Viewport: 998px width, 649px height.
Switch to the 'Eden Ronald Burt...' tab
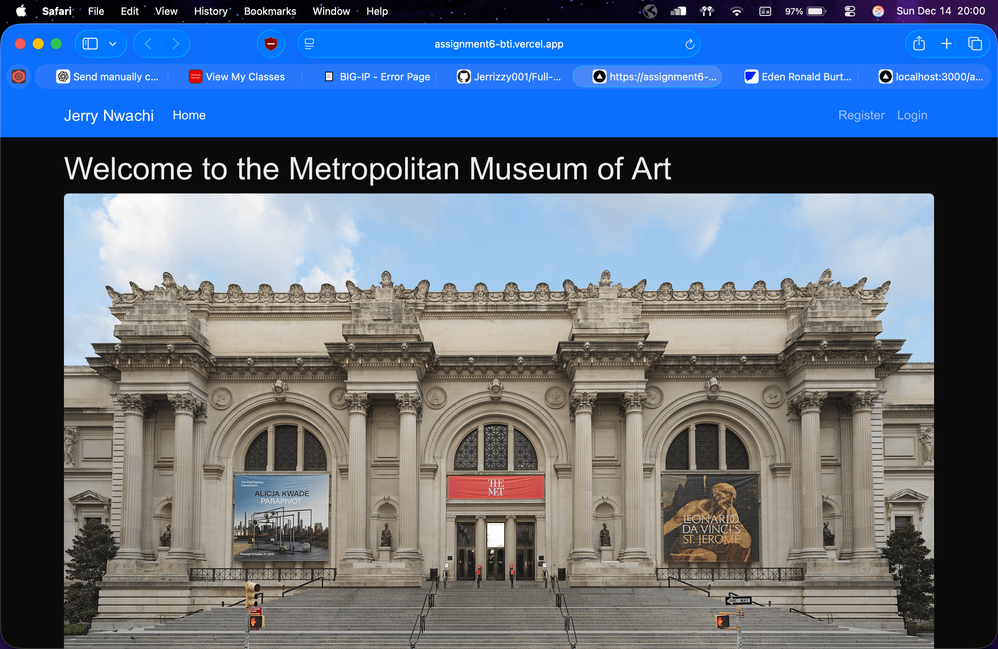(798, 77)
